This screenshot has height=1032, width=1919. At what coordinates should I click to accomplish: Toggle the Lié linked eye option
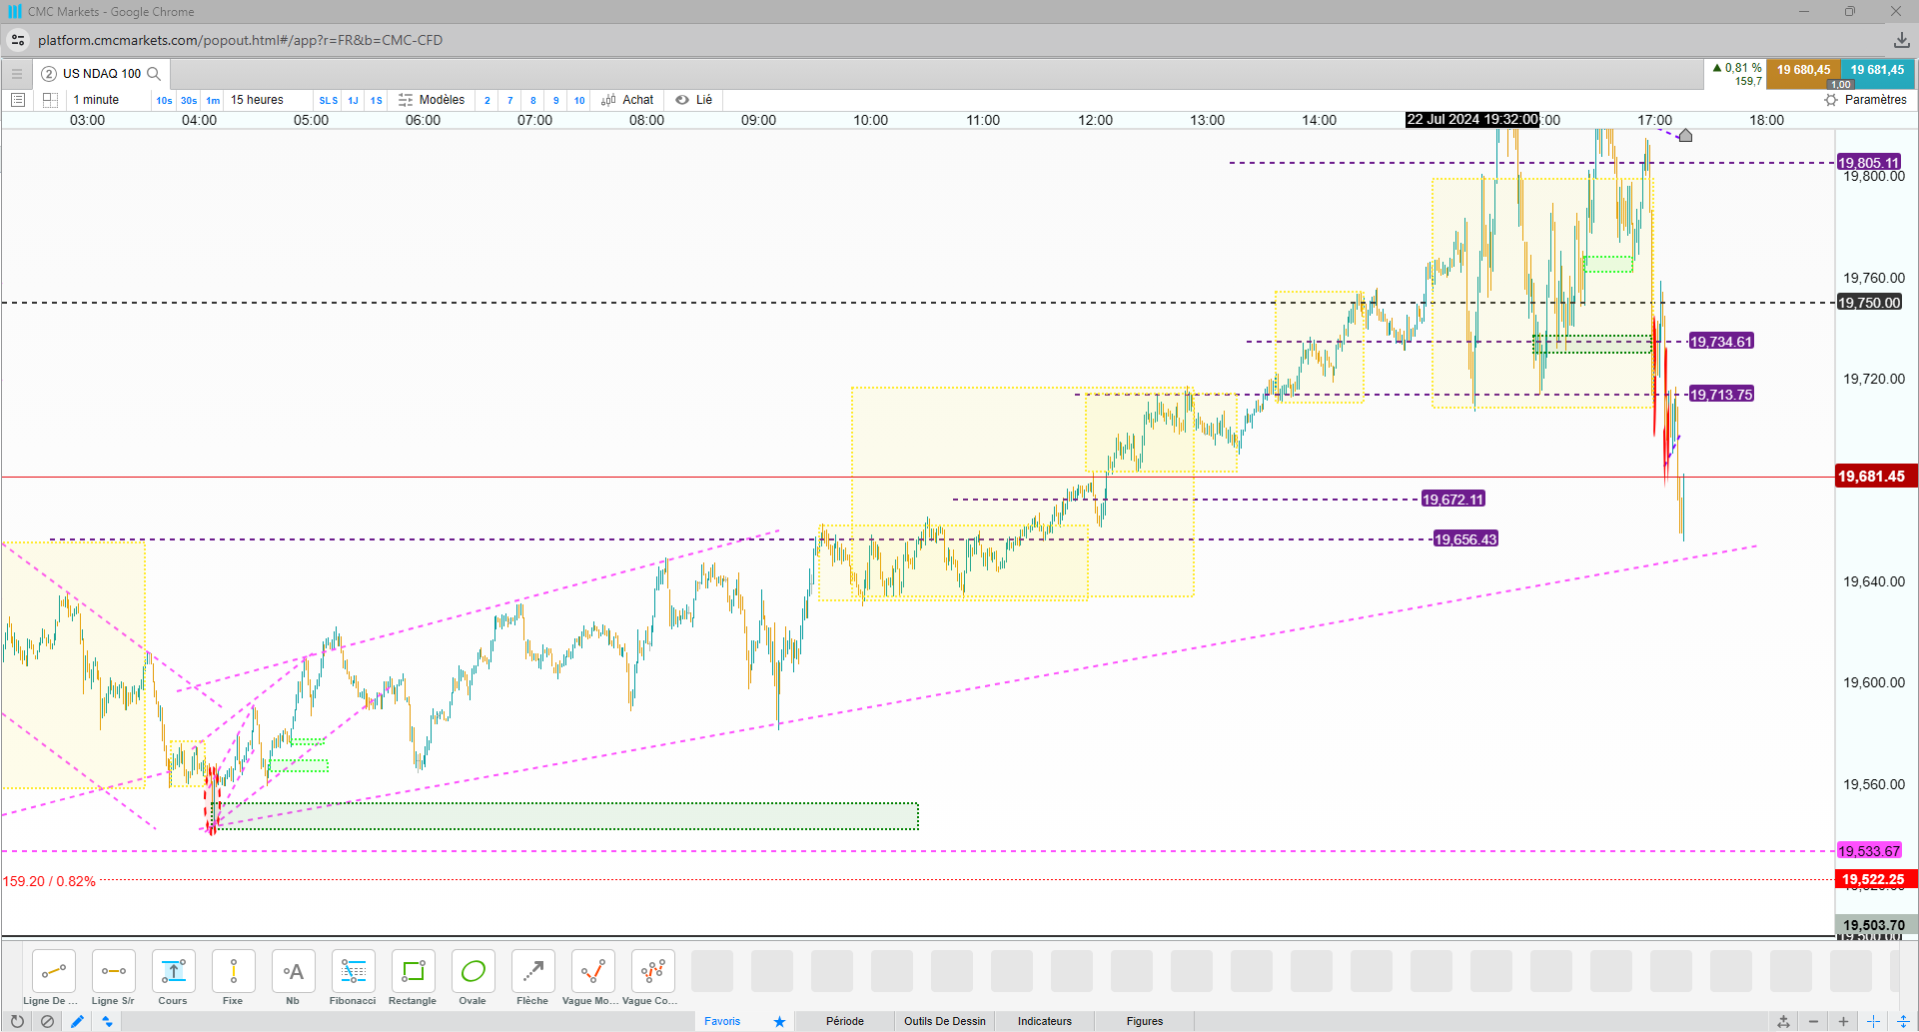693,100
